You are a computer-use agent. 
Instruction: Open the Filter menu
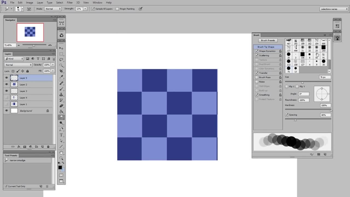70,2
